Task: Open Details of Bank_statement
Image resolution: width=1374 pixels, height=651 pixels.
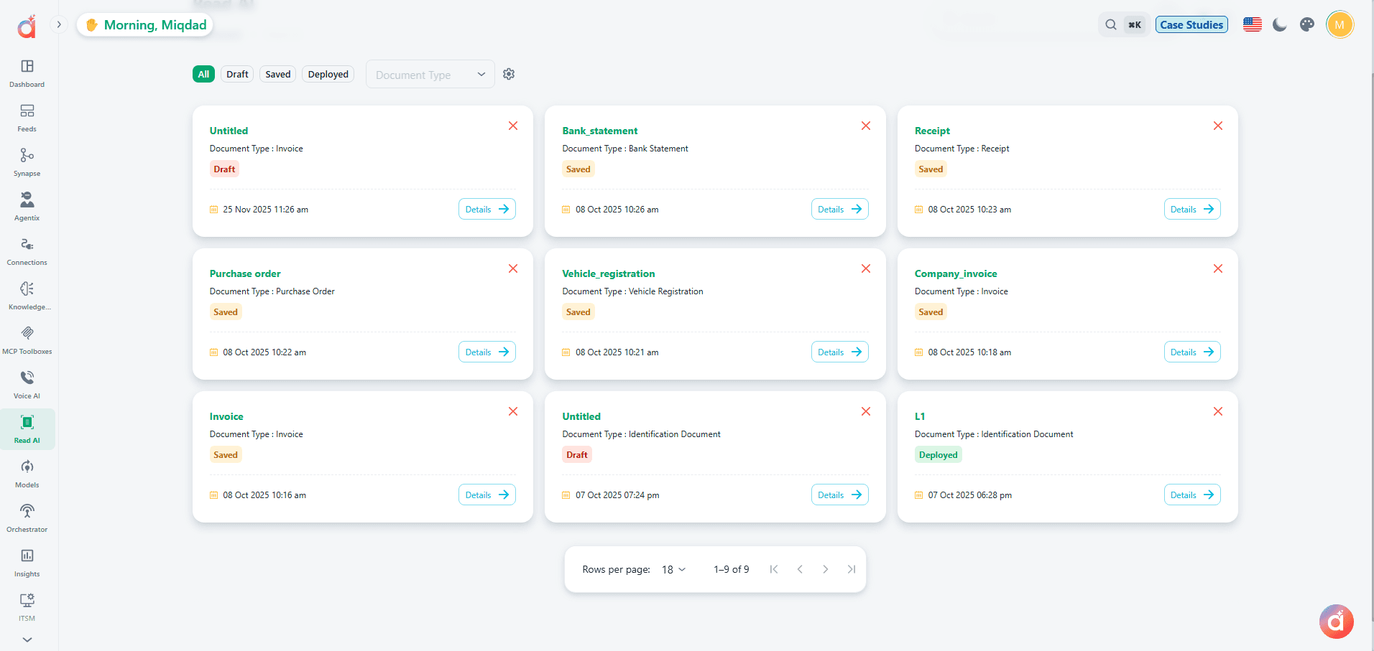Action: 839,209
